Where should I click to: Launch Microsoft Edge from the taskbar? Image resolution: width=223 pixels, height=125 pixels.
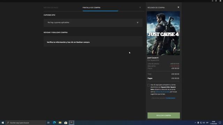click(x=54, y=123)
